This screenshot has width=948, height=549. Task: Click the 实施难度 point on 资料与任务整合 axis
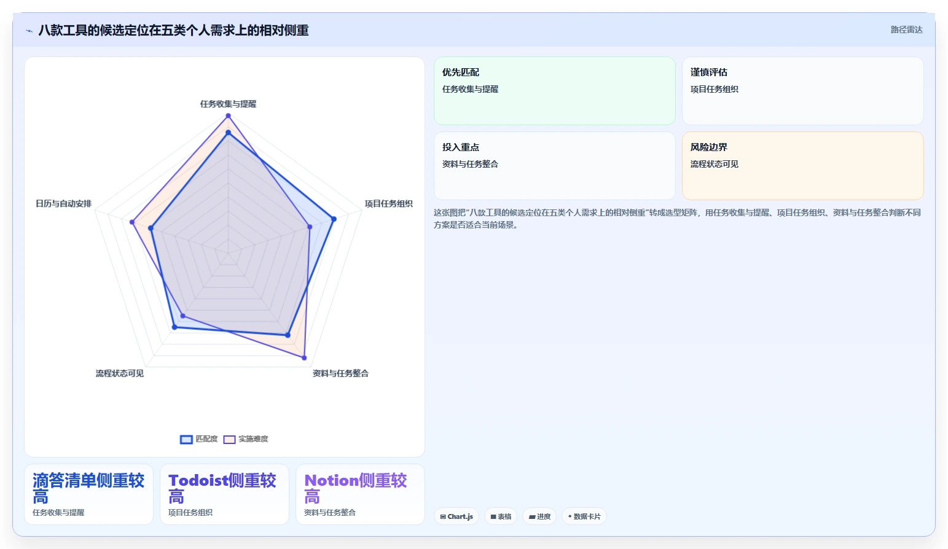304,357
